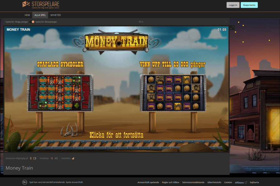Open the Regler och Villkor link

pos(170,182)
